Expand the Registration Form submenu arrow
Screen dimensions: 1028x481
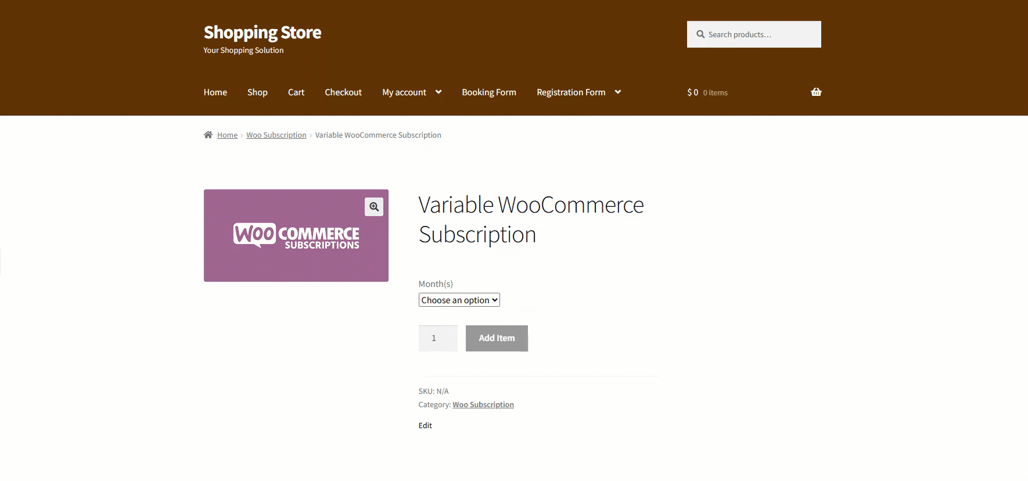(618, 92)
